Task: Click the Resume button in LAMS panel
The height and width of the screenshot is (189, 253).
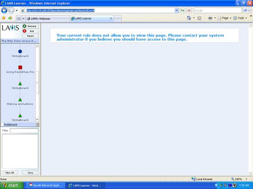Action: pyautogui.click(x=30, y=26)
